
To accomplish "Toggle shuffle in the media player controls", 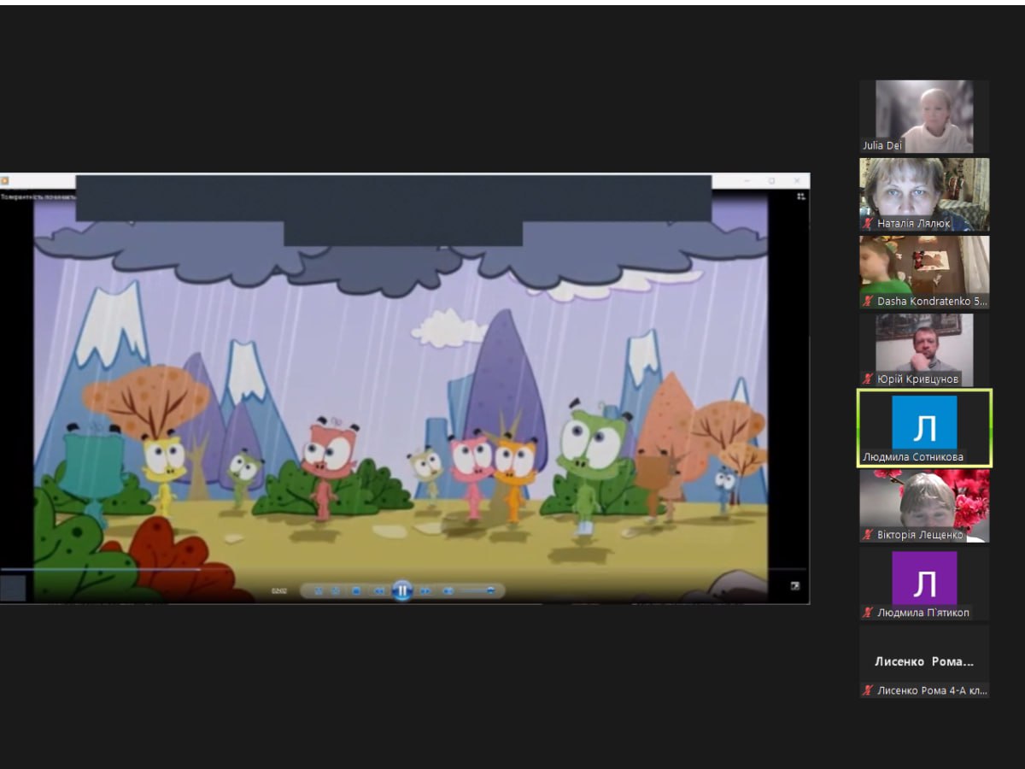I will (x=318, y=590).
